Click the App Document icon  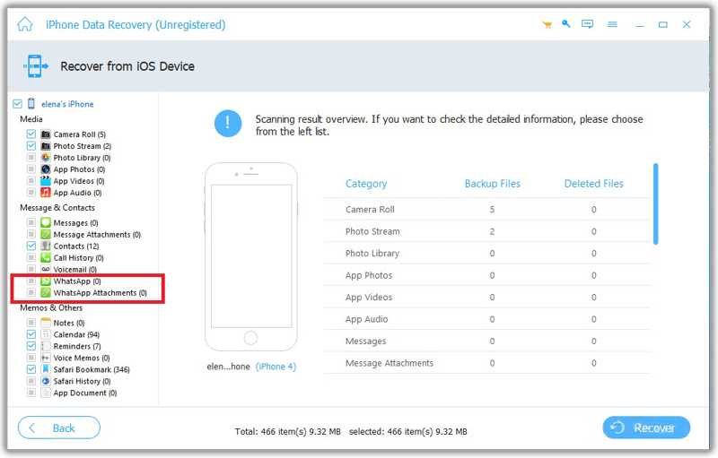(x=46, y=393)
